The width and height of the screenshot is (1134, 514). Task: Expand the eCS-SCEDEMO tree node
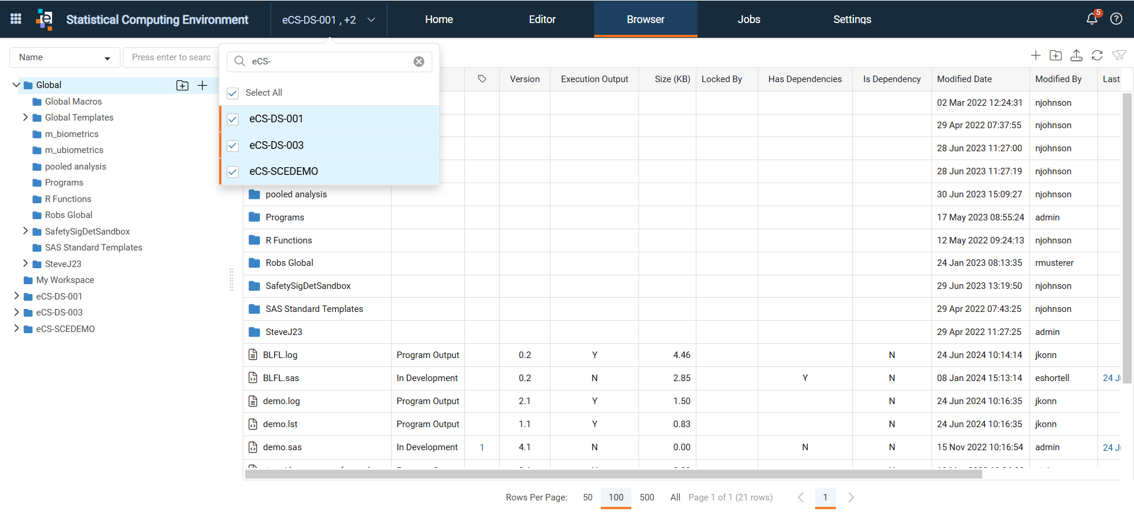[16, 328]
